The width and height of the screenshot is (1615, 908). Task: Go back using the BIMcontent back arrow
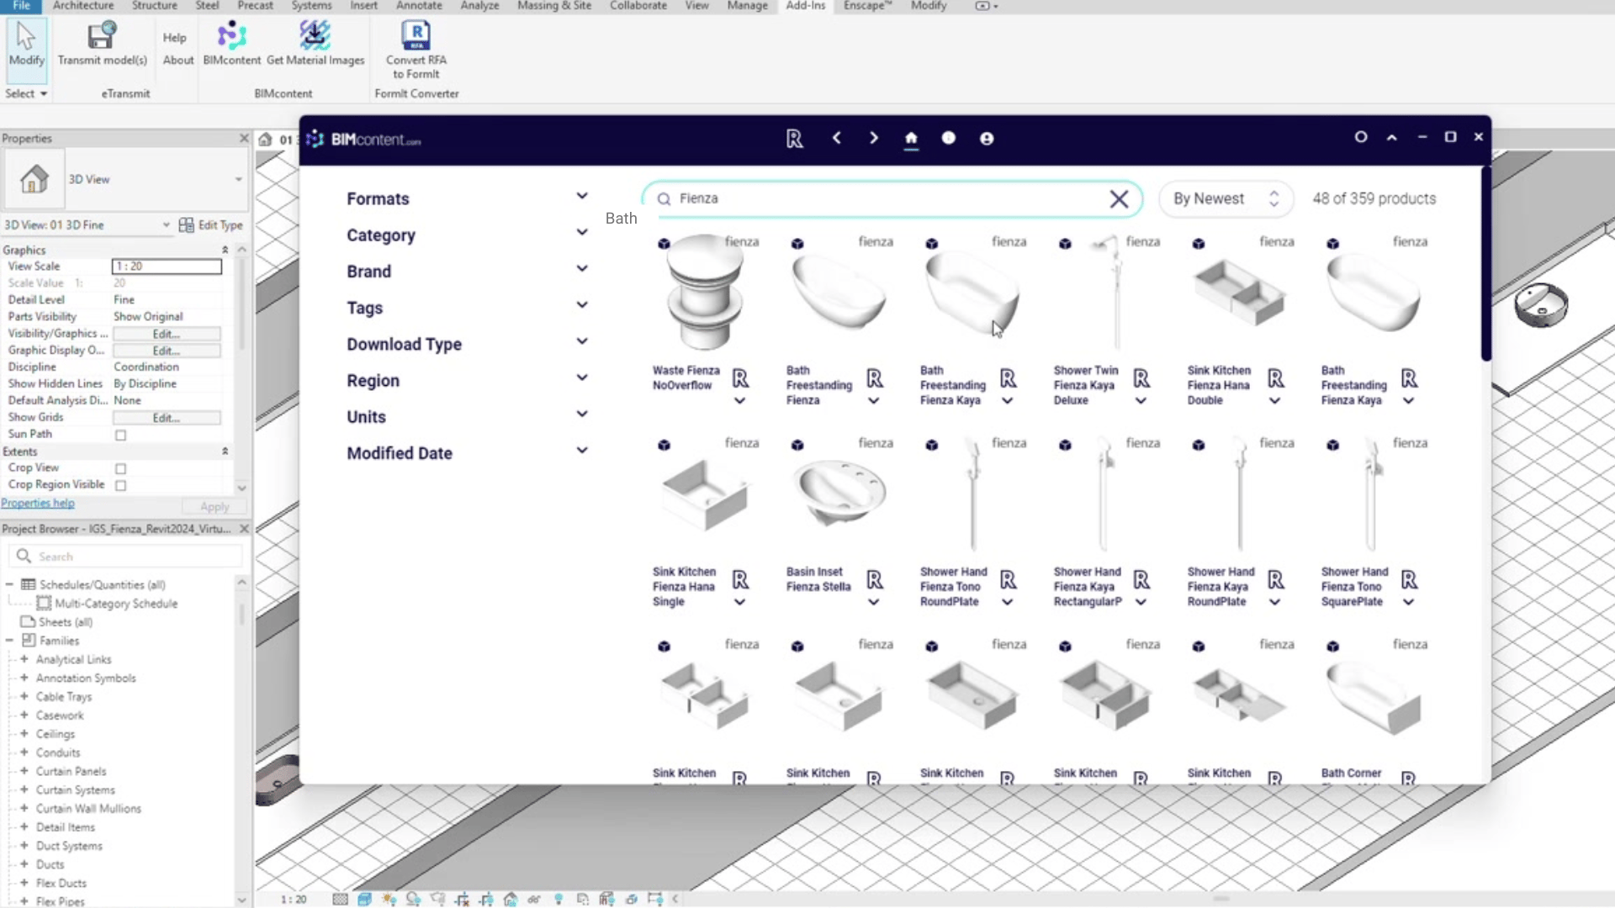[836, 138]
